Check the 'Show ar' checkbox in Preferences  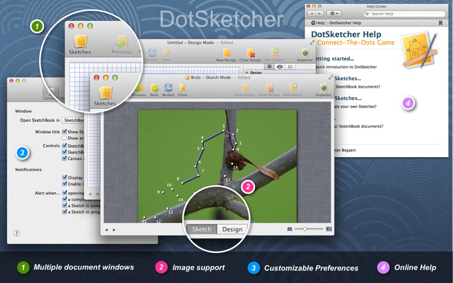pyautogui.click(x=65, y=138)
